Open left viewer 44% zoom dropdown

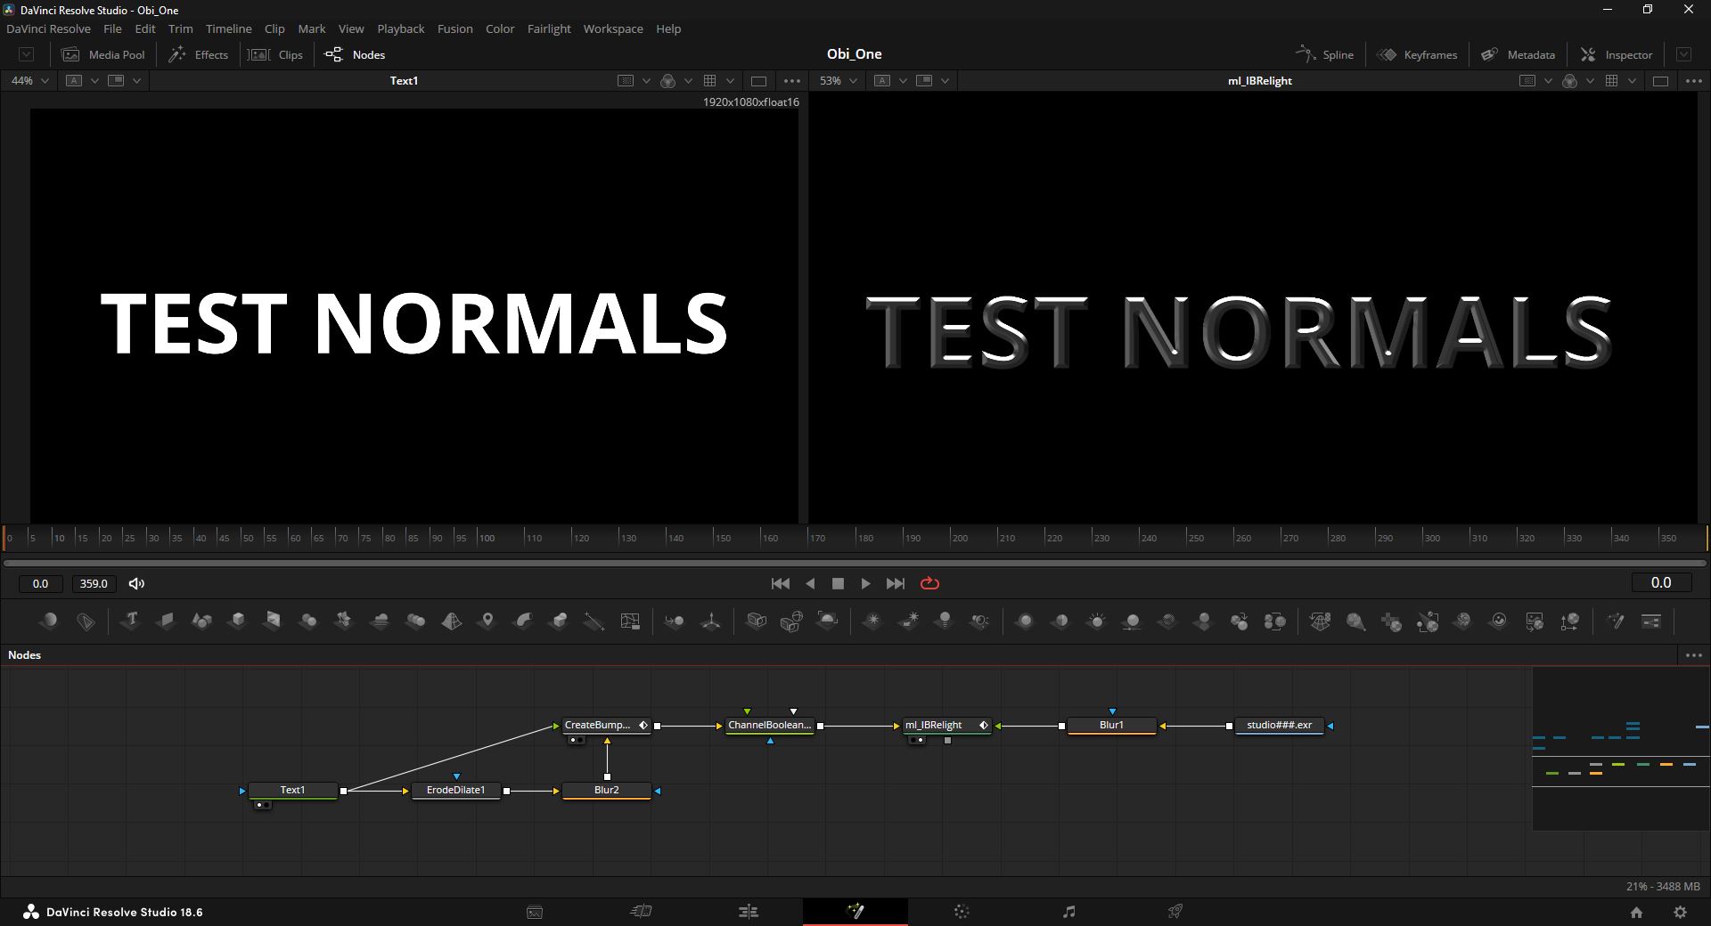tap(29, 80)
